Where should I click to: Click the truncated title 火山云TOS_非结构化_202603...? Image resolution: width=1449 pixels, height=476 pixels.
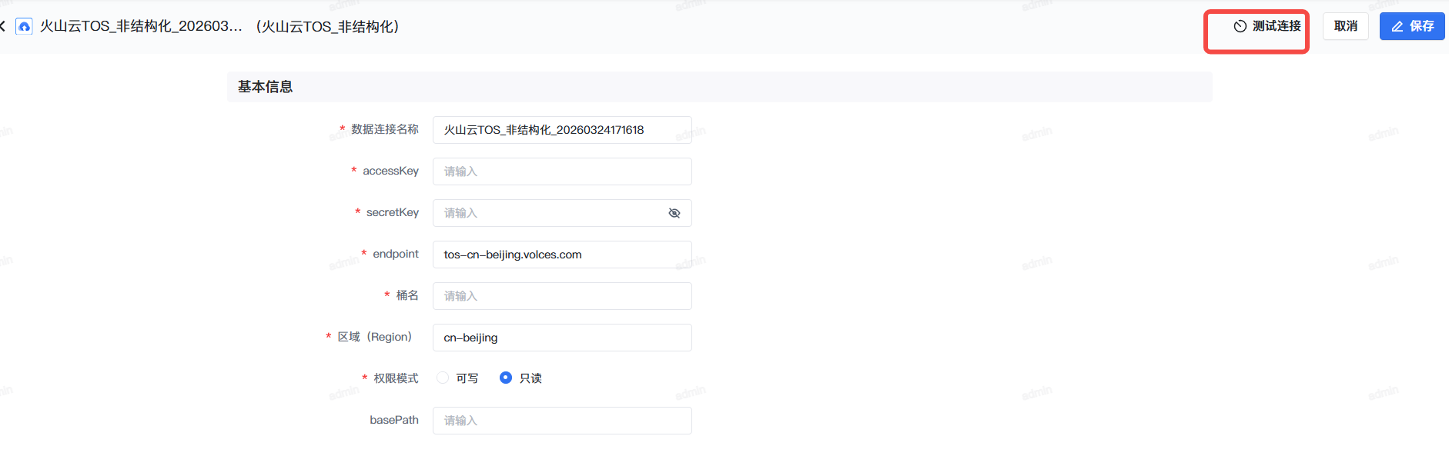tap(141, 26)
